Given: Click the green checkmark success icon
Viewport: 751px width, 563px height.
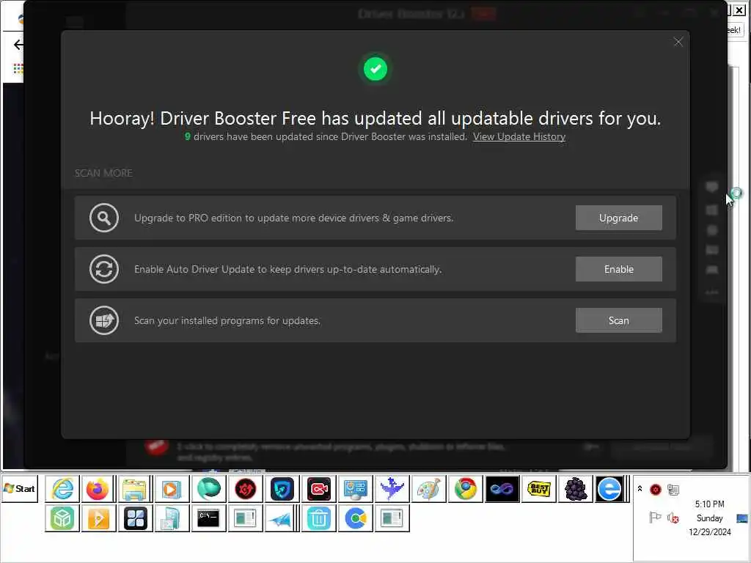Looking at the screenshot, I should click(x=375, y=69).
